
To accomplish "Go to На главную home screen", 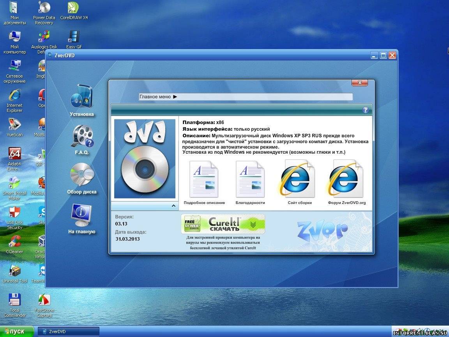I will click(x=81, y=219).
